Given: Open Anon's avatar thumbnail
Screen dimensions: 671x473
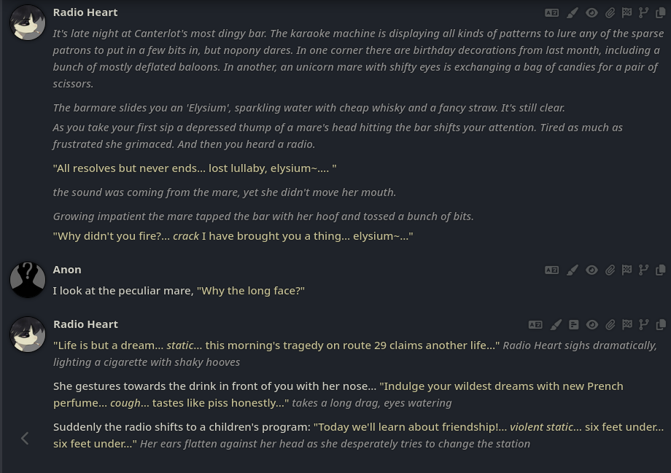Looking at the screenshot, I should (28, 280).
